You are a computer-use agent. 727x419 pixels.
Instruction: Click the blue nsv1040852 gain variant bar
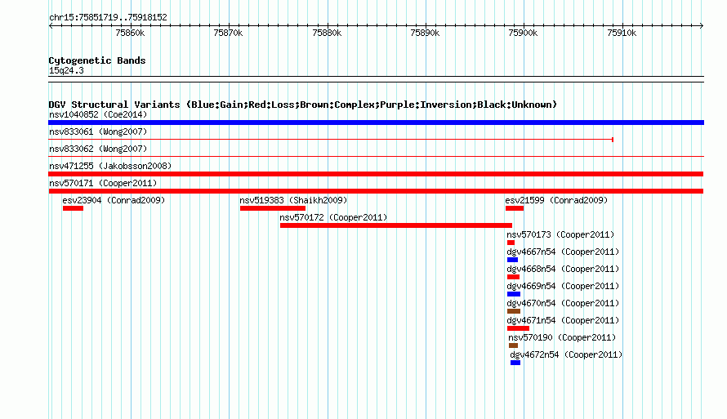pyautogui.click(x=376, y=123)
